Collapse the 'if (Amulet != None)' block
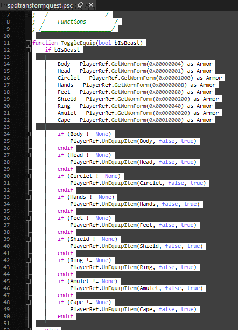Screen dimensions: 238x330 28,281
